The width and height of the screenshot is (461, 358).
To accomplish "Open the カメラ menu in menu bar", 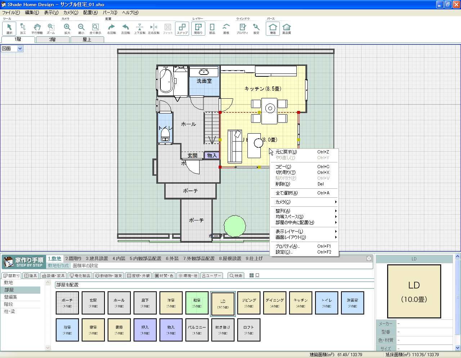I will tap(71, 13).
